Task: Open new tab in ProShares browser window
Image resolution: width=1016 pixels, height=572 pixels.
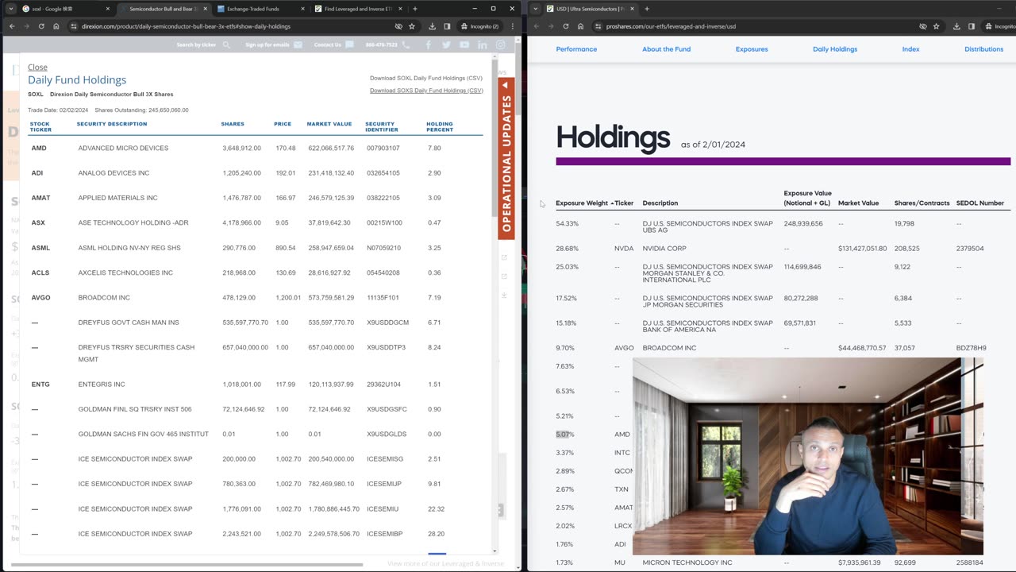Action: click(x=646, y=9)
